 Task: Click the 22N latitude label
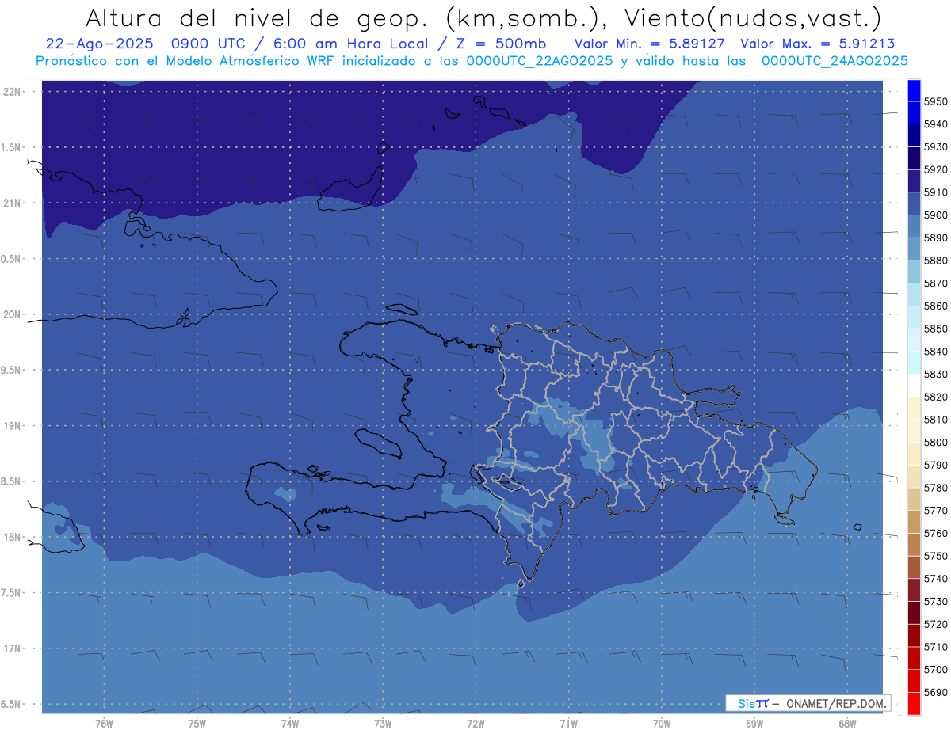(13, 91)
